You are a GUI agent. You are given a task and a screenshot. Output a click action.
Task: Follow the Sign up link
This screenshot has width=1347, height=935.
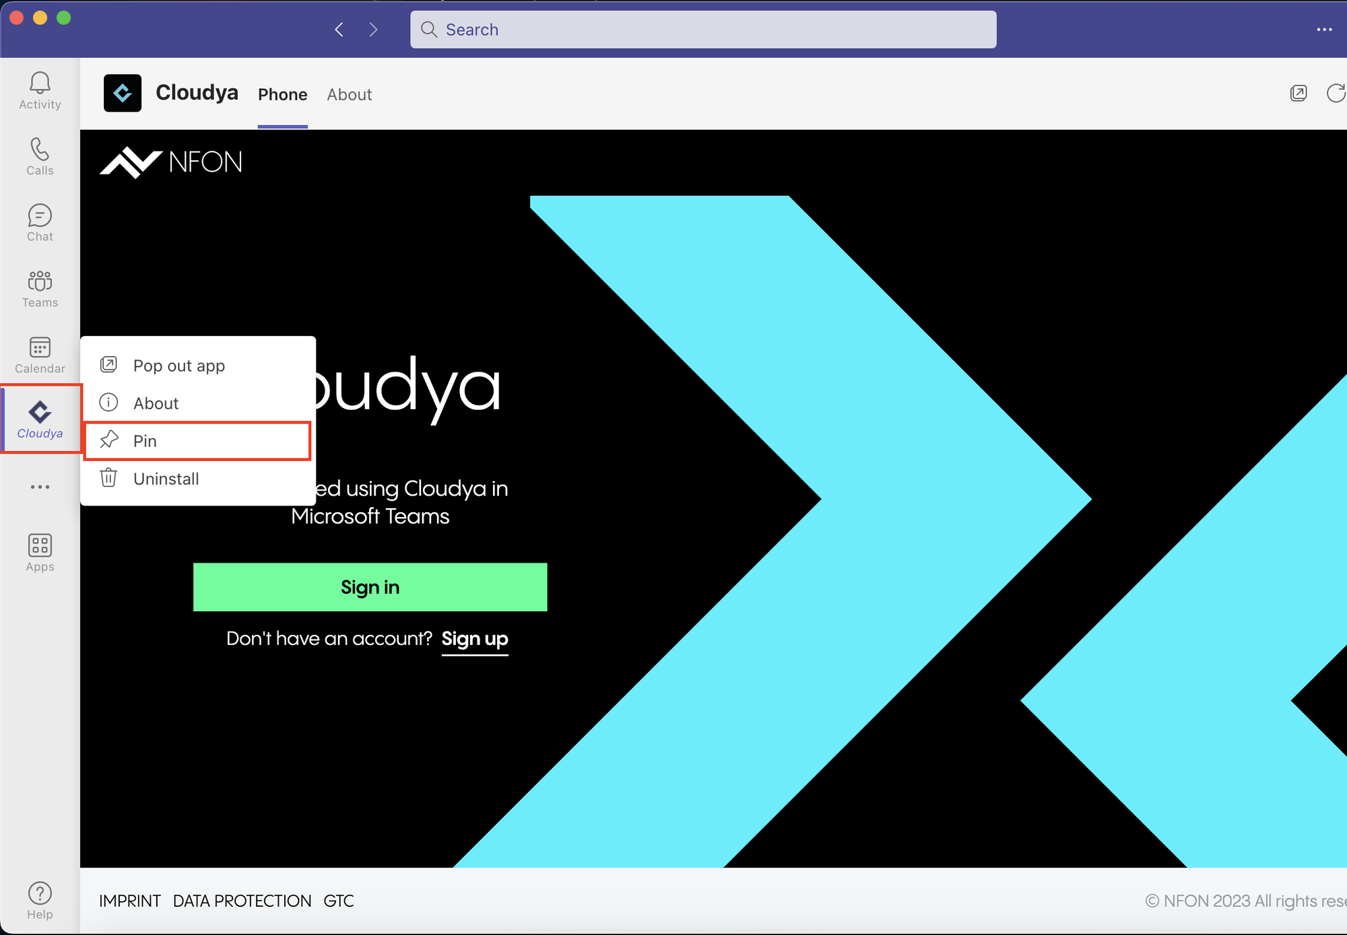[474, 638]
